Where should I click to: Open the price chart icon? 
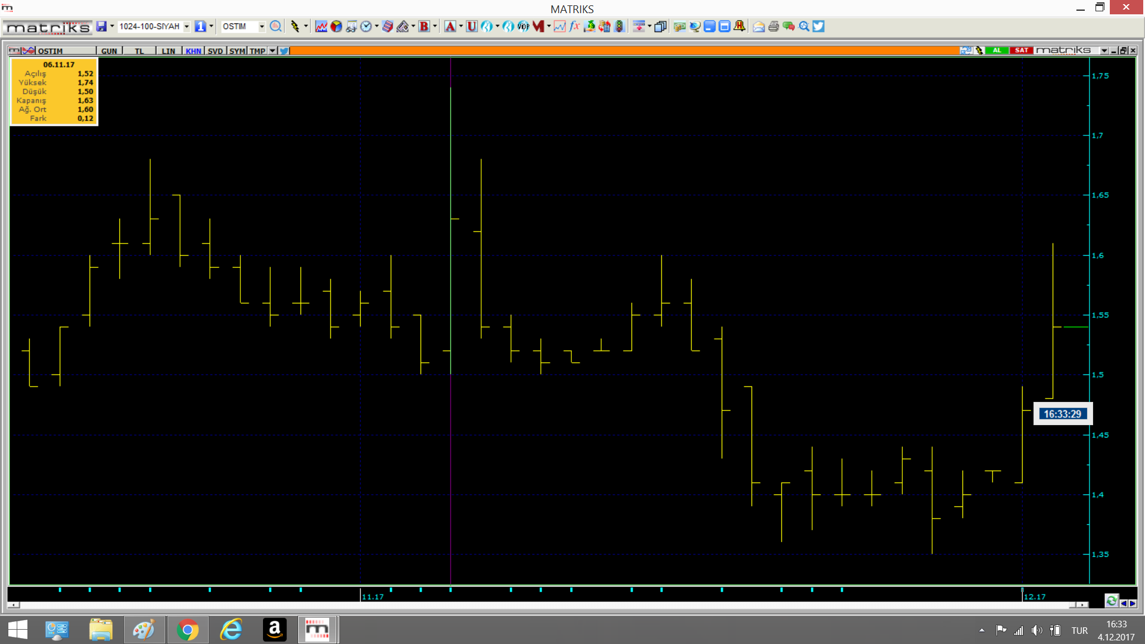coord(321,26)
